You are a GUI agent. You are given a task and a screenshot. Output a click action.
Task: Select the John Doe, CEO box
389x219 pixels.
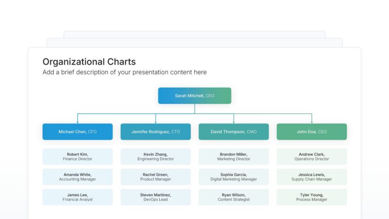click(x=312, y=132)
